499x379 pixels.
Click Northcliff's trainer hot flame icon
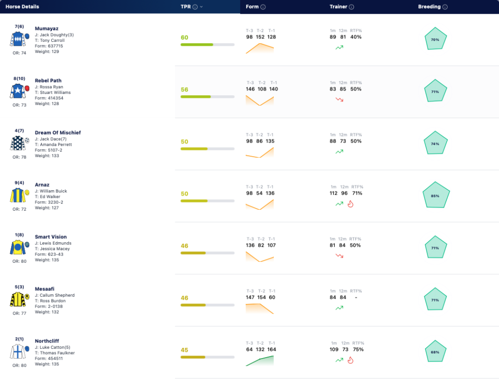pos(350,360)
